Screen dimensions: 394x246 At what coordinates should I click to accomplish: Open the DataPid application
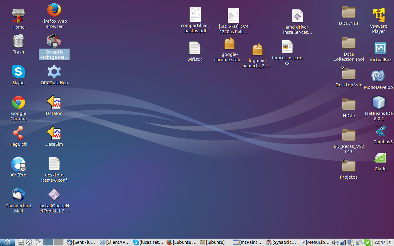point(54,103)
